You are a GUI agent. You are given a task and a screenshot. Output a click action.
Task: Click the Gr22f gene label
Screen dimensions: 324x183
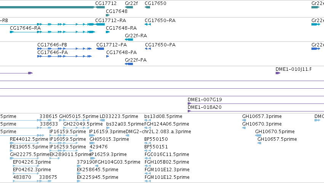point(131,3)
